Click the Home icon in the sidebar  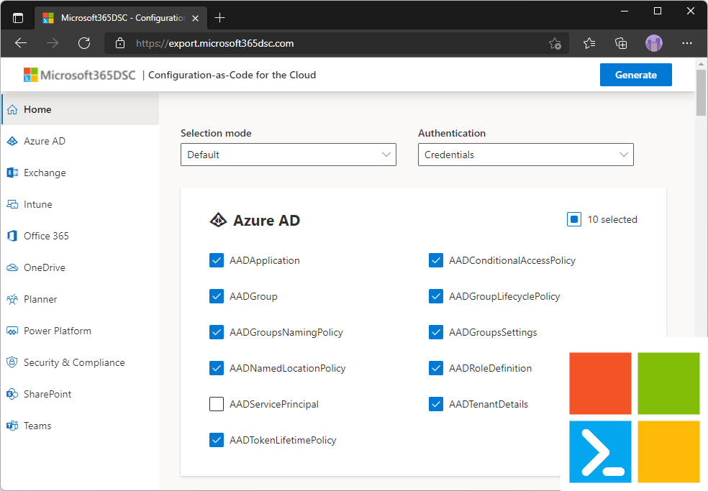click(12, 110)
